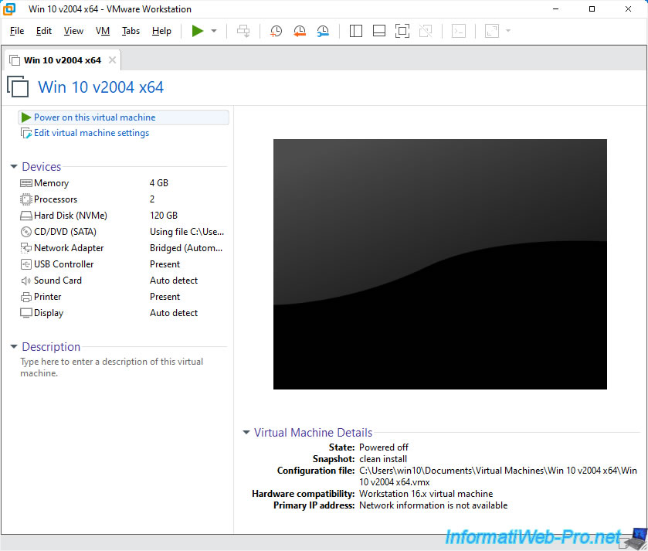Screen dimensions: 648x551
Task: Minimize the VMware Workstation window
Action: (556, 9)
